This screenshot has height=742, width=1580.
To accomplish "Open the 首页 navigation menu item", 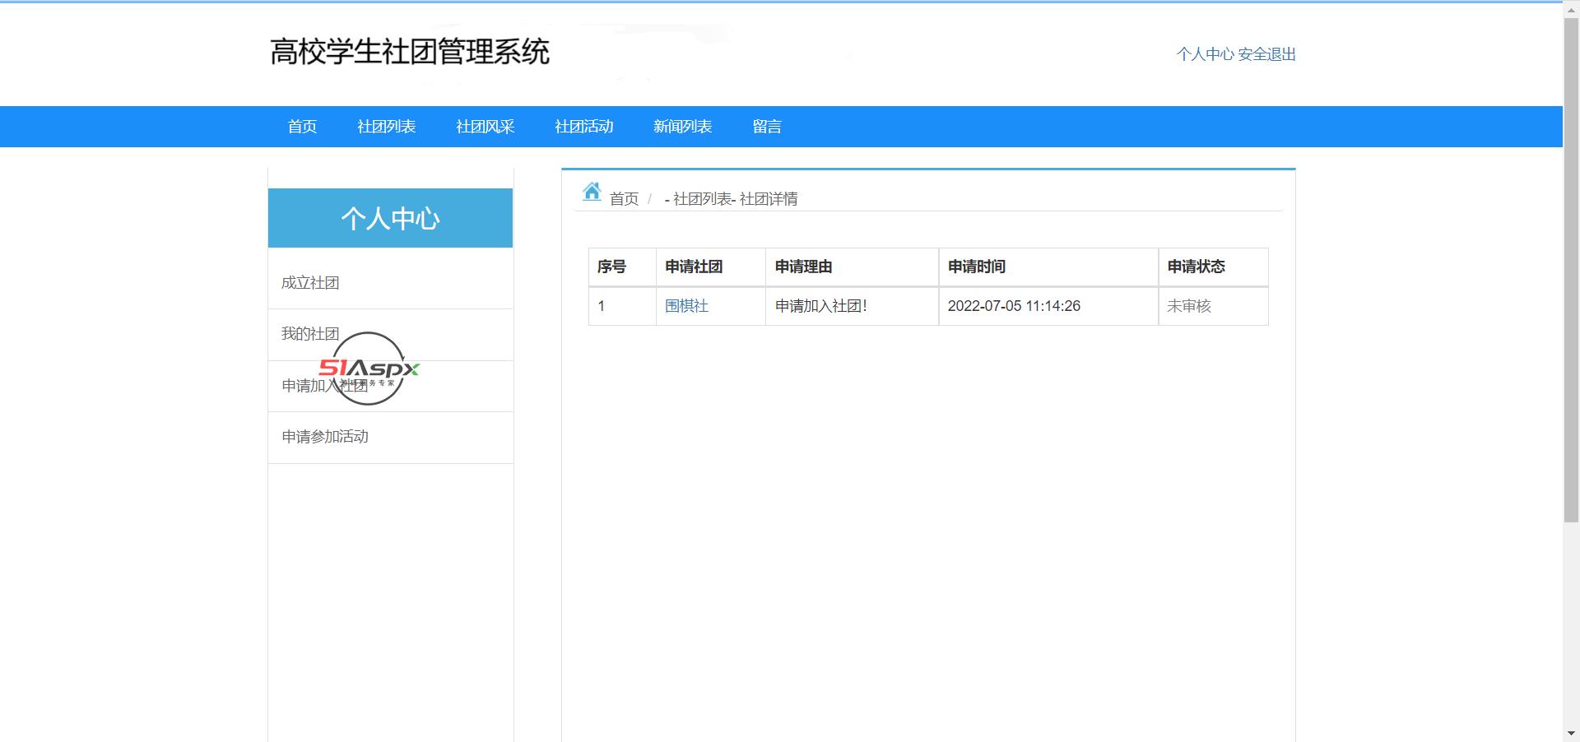I will click(x=302, y=127).
